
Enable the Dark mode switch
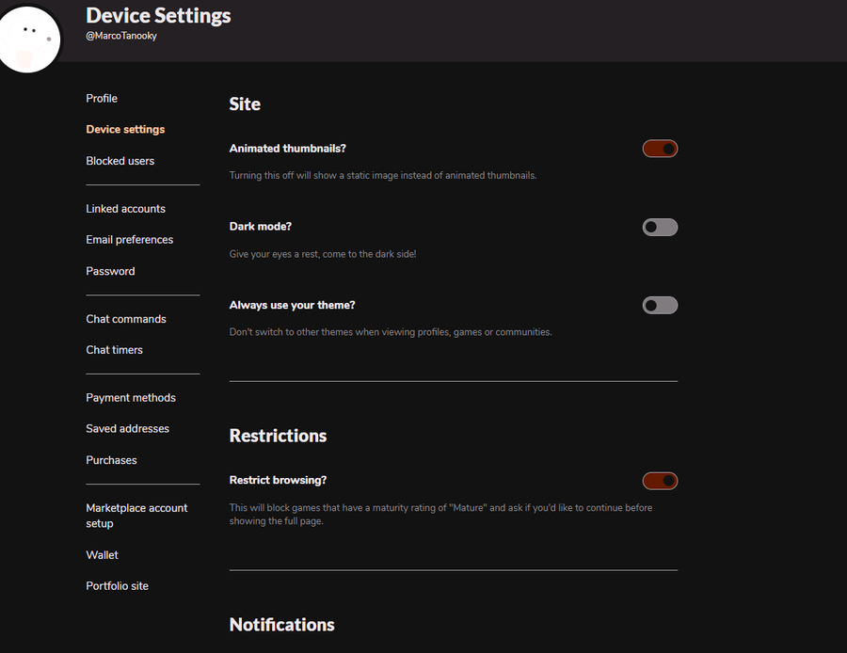click(660, 228)
